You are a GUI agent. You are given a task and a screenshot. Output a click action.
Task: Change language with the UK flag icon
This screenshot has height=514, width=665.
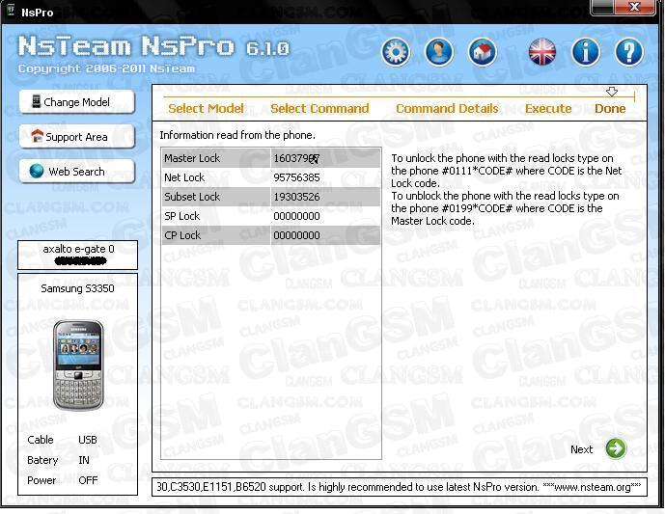point(542,52)
